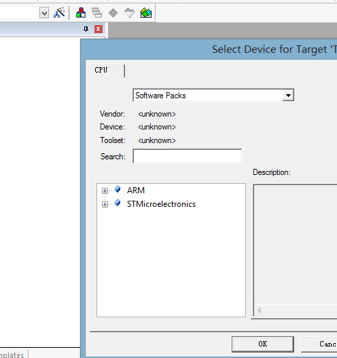
Task: Switch to the CPU tab
Action: click(x=107, y=71)
